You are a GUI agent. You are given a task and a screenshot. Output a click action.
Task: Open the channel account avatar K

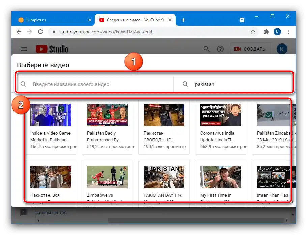tap(282, 49)
